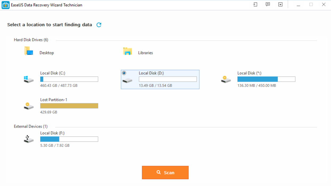The width and height of the screenshot is (331, 186).
Task: Click the USB Local Disk (F:) icon
Action: [29, 139]
